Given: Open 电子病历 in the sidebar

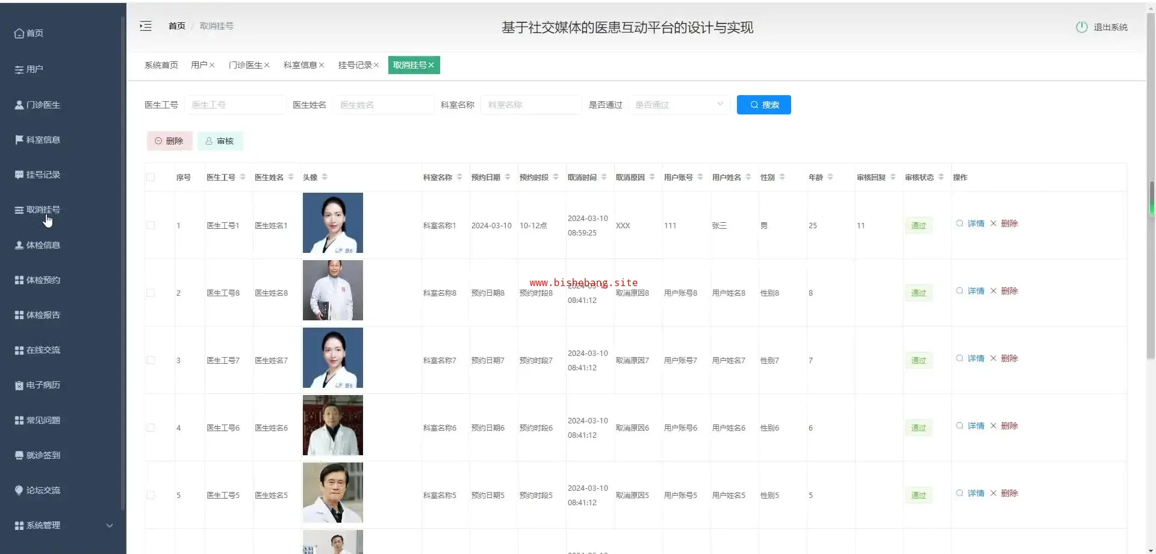Looking at the screenshot, I should tap(37, 385).
